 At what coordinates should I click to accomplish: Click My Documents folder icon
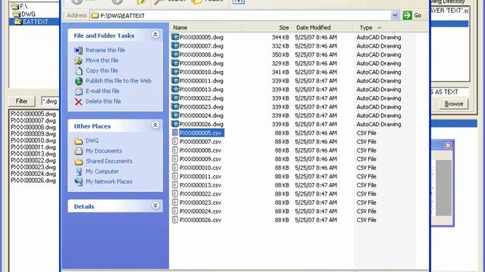79,151
